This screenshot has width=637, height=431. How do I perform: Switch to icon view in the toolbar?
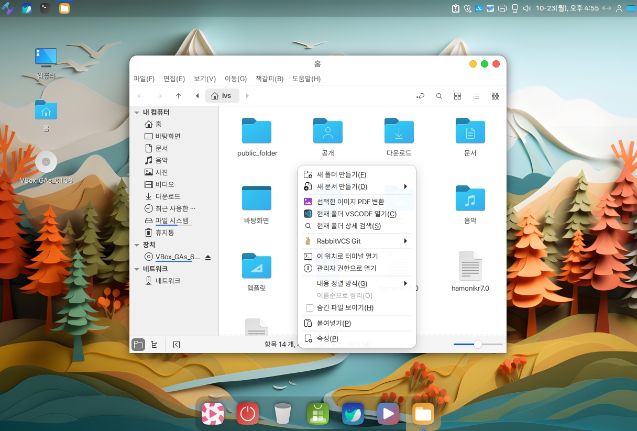(457, 96)
